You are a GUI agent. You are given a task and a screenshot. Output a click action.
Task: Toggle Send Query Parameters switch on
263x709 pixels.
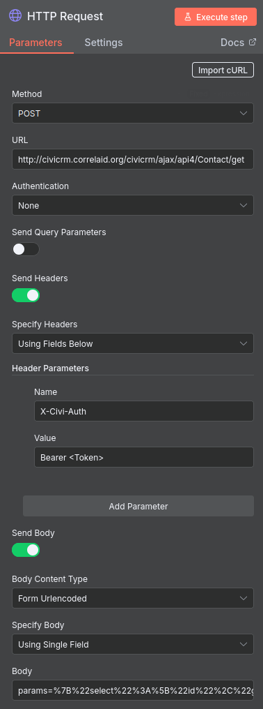click(x=26, y=249)
